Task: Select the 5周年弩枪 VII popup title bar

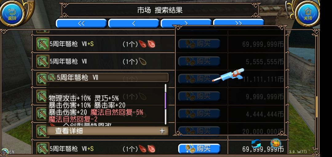Action: tap(108, 78)
